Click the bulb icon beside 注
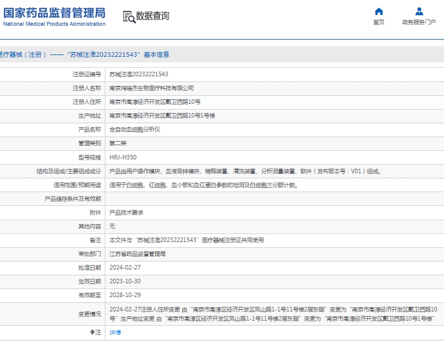Image resolution: width=444 pixels, height=343 pixels. click(x=92, y=332)
